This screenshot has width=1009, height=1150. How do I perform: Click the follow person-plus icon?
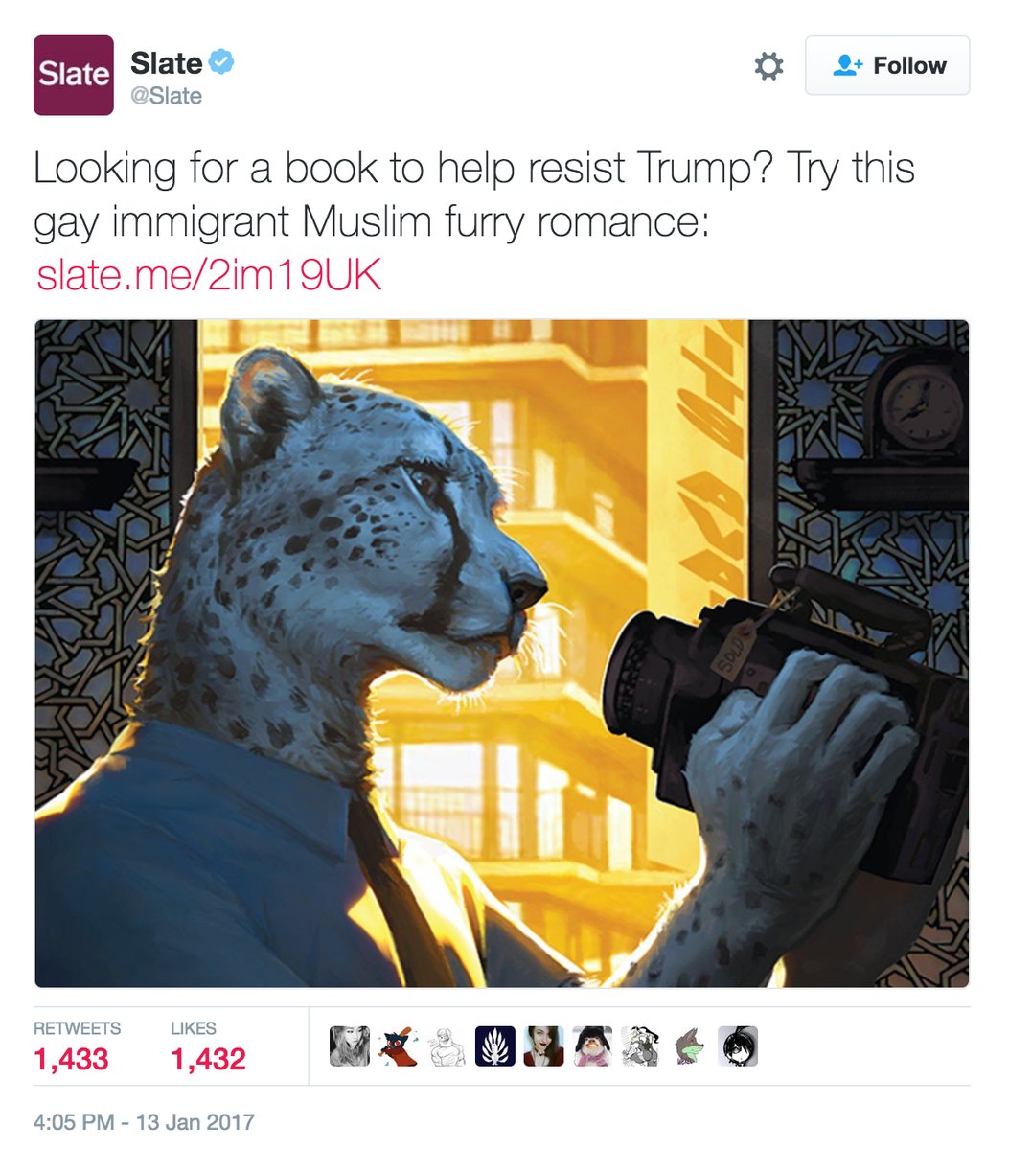point(847,66)
